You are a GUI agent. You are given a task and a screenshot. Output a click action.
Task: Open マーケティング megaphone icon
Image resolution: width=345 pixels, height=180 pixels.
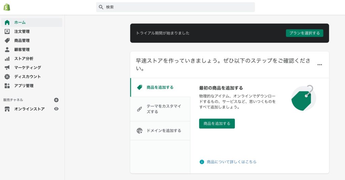7,67
